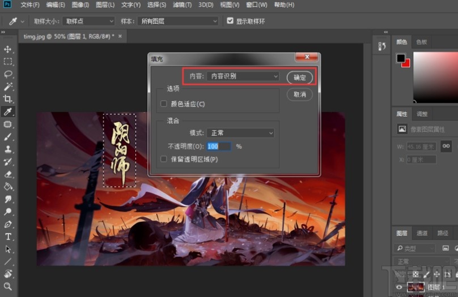This screenshot has height=297, width=458.
Task: Open the 取样大小 dropdown
Action: [x=88, y=21]
